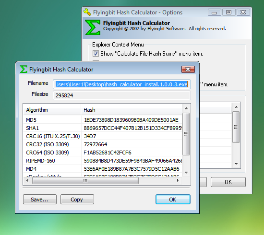Click the hash list scroll up arrow
This screenshot has width=264, height=235.
tap(186, 108)
